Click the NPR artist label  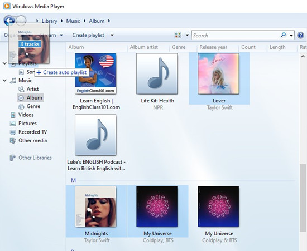pyautogui.click(x=158, y=107)
